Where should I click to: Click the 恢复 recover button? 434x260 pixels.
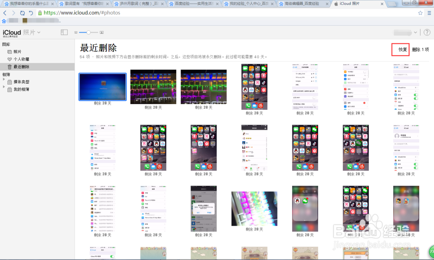pyautogui.click(x=402, y=49)
